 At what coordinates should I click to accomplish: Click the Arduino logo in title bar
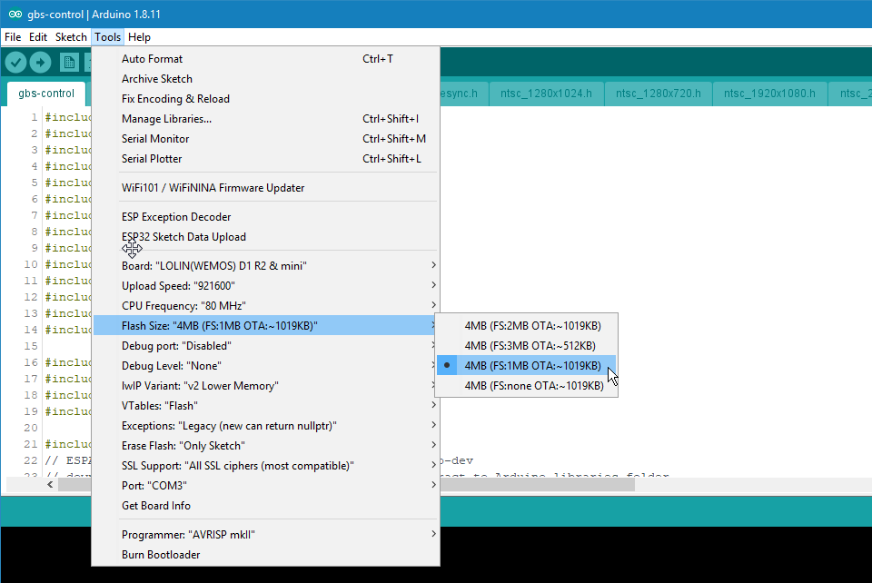click(x=15, y=14)
